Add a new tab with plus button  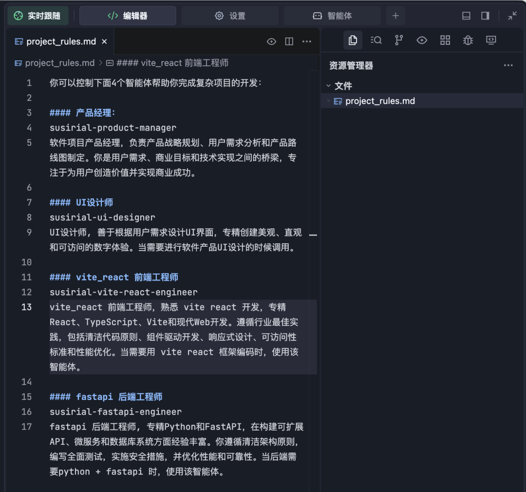coord(395,16)
